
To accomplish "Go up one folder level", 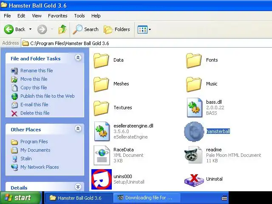I will [x=62, y=29].
